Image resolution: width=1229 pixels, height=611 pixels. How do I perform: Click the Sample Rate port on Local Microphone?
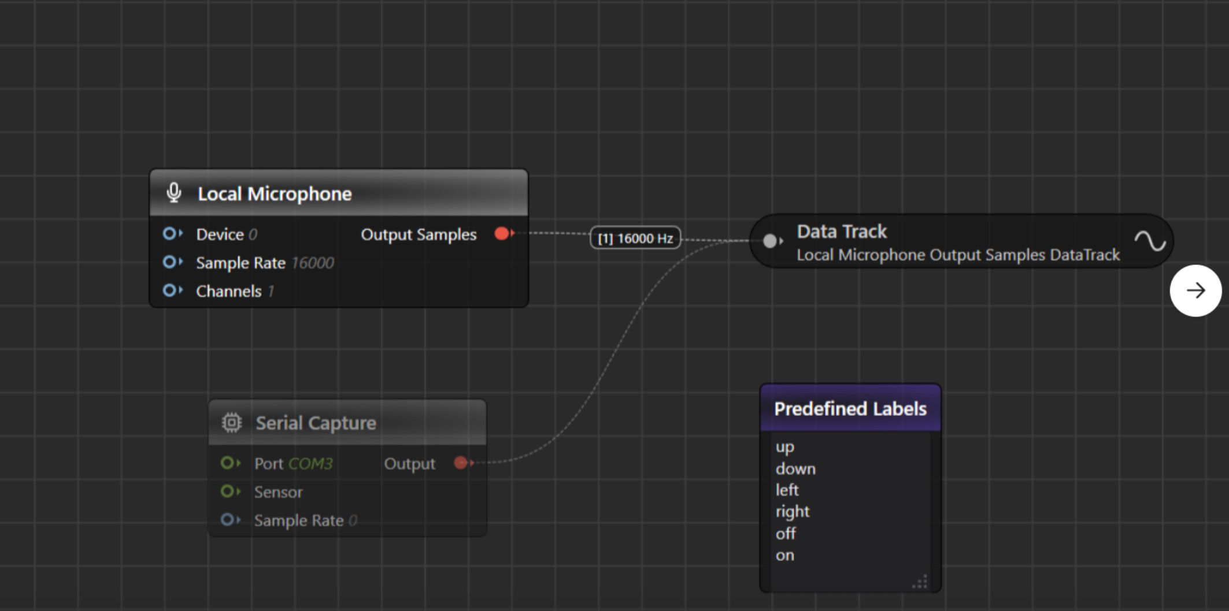169,262
